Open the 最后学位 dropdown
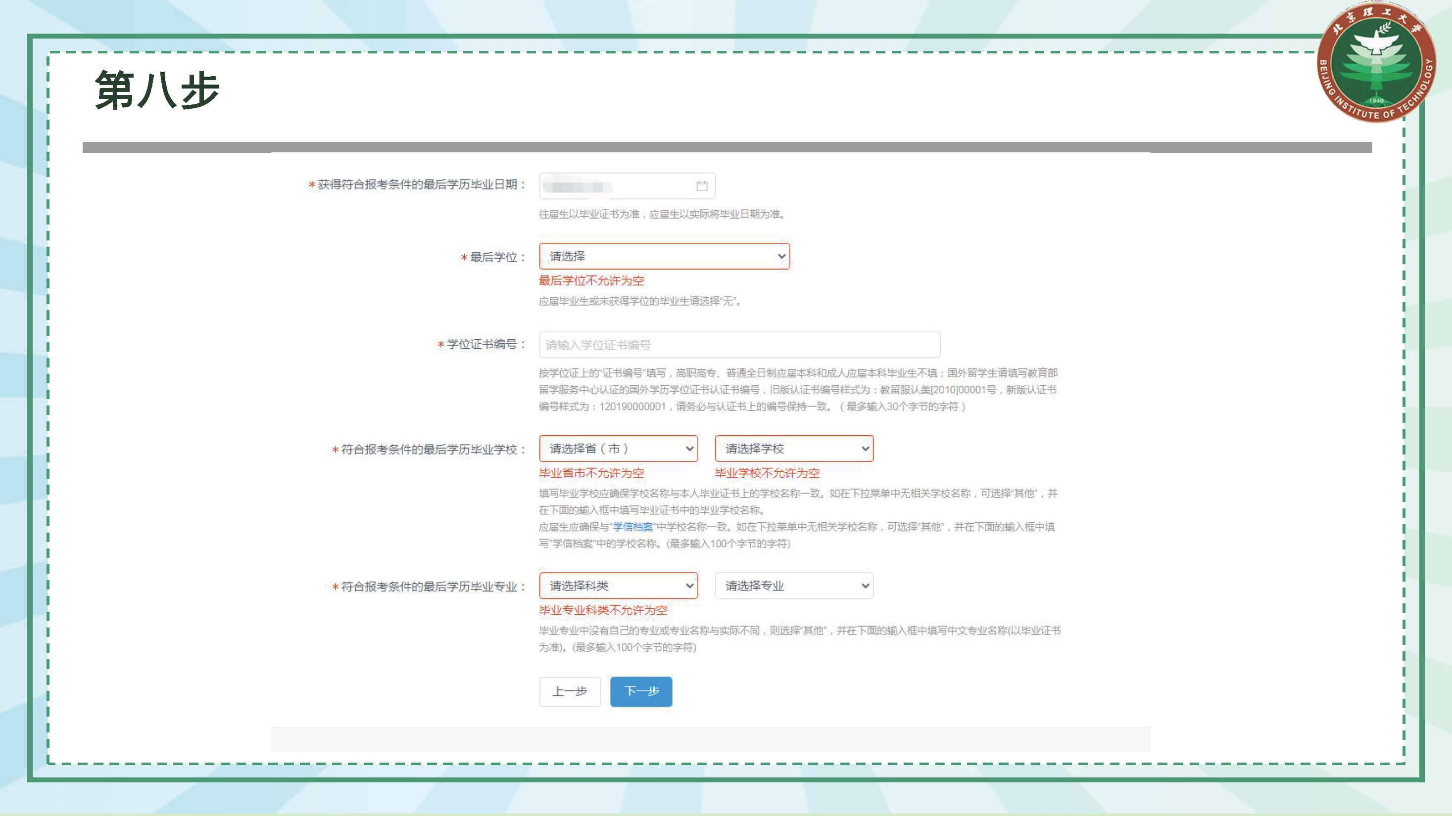The image size is (1452, 816). (664, 256)
